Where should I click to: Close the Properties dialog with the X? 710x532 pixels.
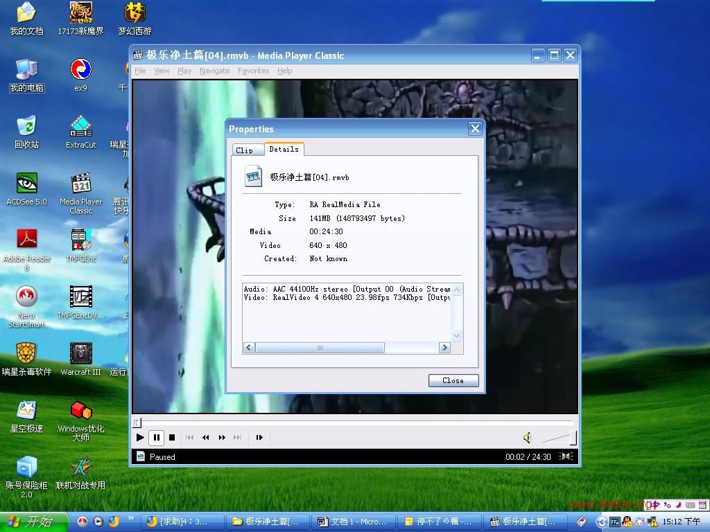click(475, 129)
